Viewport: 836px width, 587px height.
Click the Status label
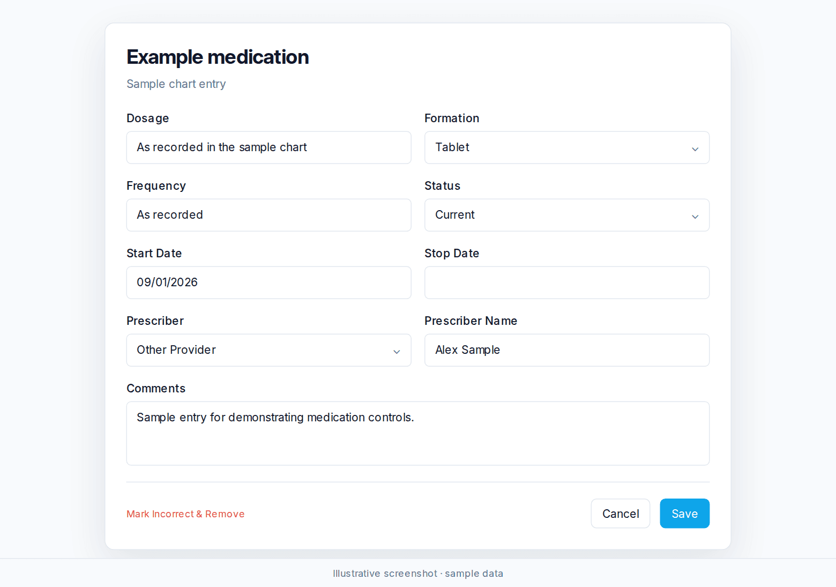(x=442, y=186)
